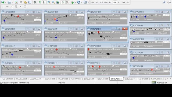Open the Navigator panel (folder star icon)
This screenshot has height=97, width=172.
pos(25,2)
